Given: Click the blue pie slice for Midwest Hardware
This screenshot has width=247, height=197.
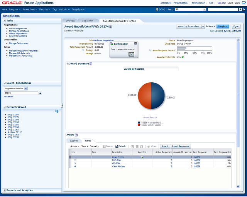Looking at the screenshot, I should point(158,96).
